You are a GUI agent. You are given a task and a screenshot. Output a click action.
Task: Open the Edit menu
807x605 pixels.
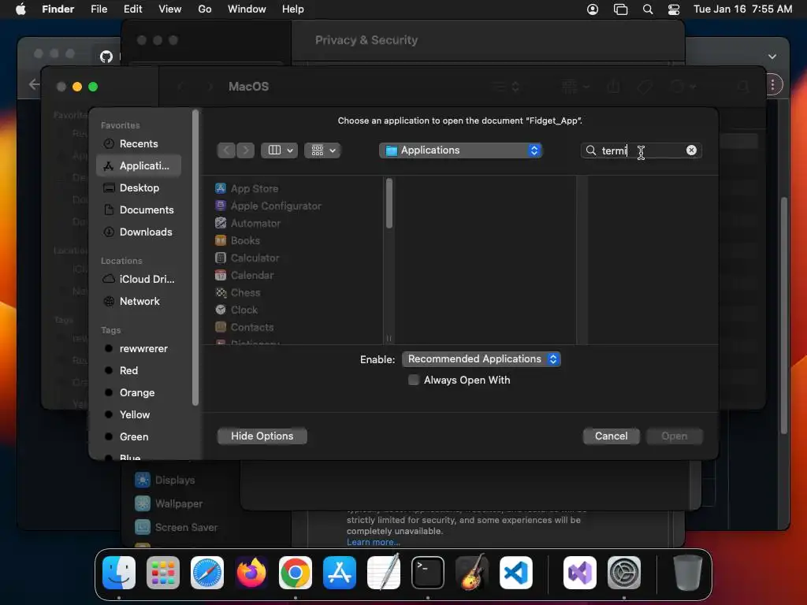click(132, 9)
